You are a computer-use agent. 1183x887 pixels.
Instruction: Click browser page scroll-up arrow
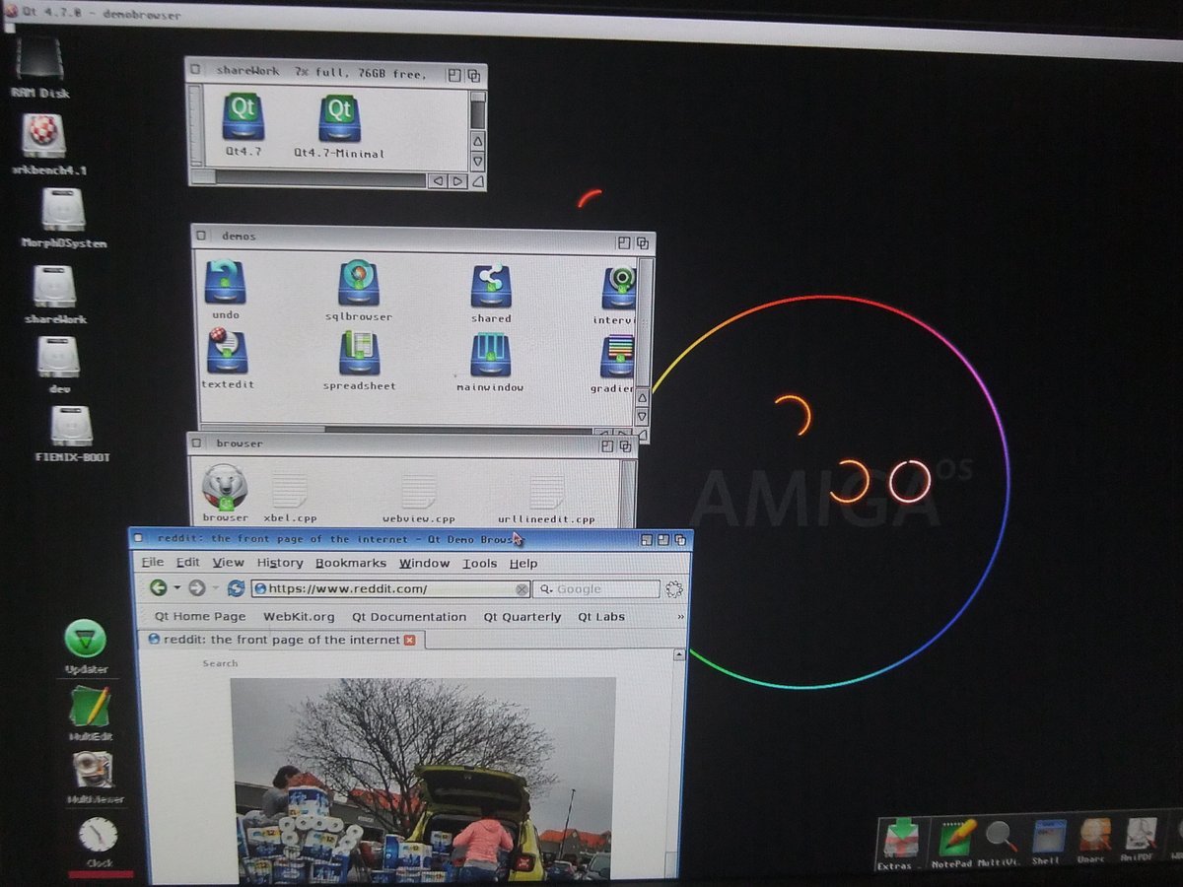point(678,654)
